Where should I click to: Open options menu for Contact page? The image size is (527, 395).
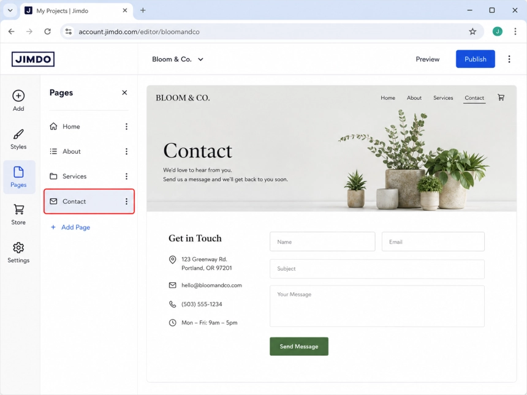[126, 201]
